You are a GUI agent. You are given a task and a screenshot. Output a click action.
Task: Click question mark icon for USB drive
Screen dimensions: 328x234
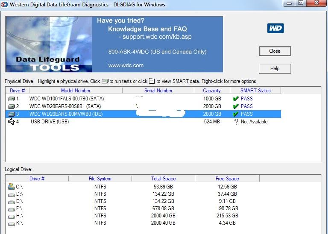tap(236, 122)
